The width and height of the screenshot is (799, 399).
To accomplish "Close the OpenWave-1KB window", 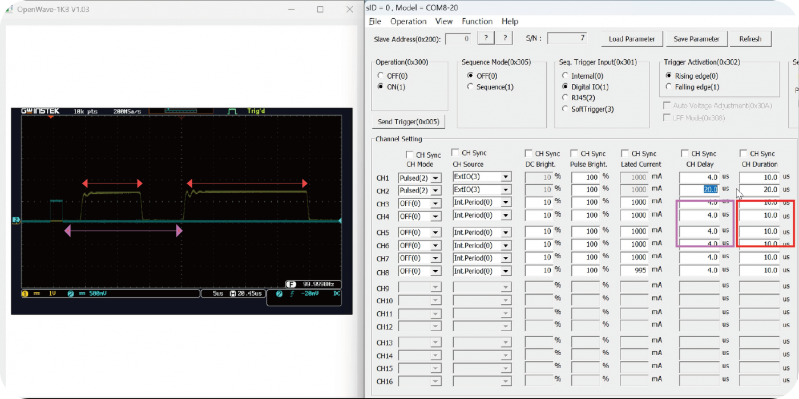I will 350,10.
